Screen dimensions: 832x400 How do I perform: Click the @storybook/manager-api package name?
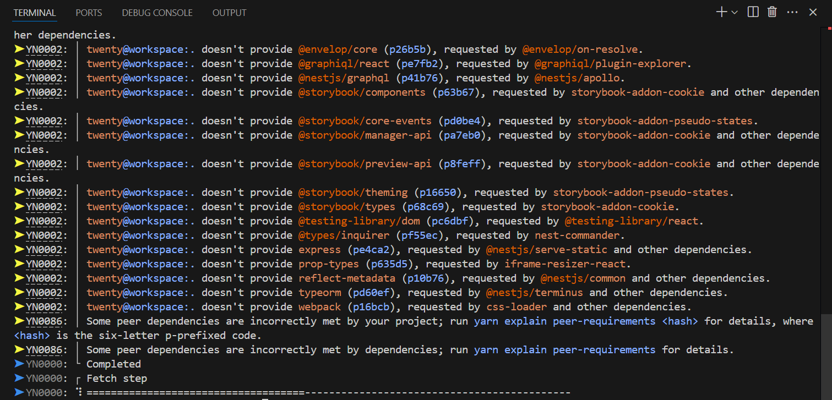(x=365, y=135)
